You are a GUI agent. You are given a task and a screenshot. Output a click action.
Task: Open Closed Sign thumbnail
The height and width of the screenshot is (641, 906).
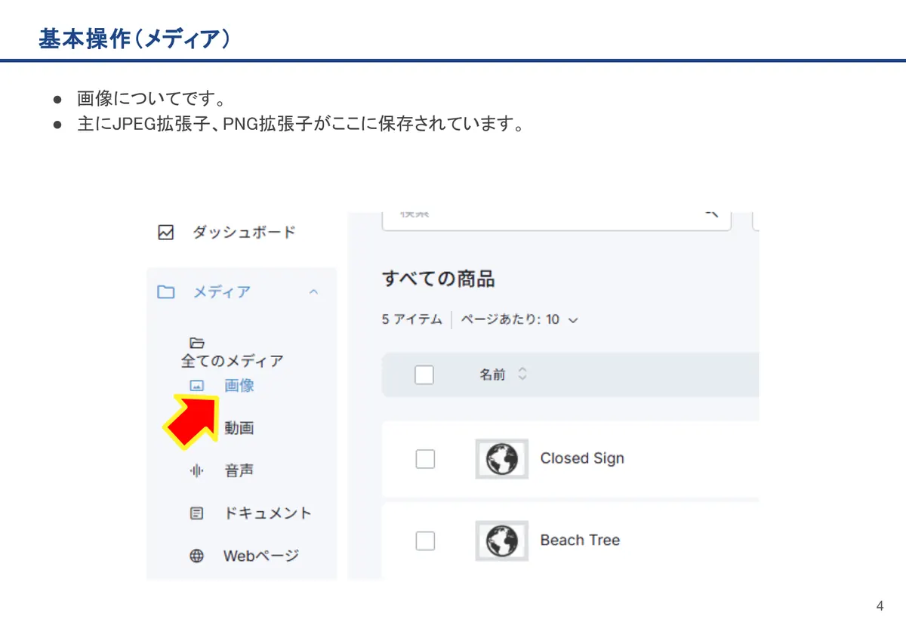pyautogui.click(x=502, y=459)
